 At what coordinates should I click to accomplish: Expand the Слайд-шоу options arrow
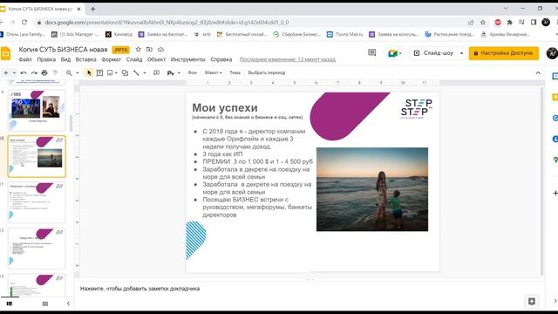coord(461,53)
